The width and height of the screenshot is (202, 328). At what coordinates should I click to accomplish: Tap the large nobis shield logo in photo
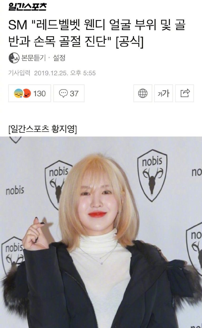[x=152, y=175]
